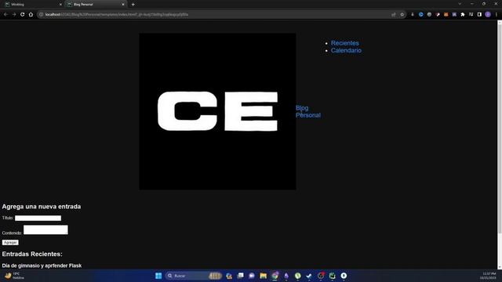Click the localhost URL in address bar

click(x=117, y=14)
